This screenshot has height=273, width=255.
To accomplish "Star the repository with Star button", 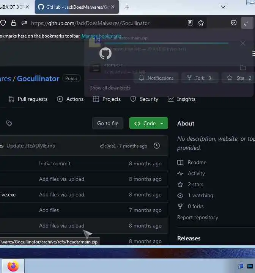I will pos(239,78).
